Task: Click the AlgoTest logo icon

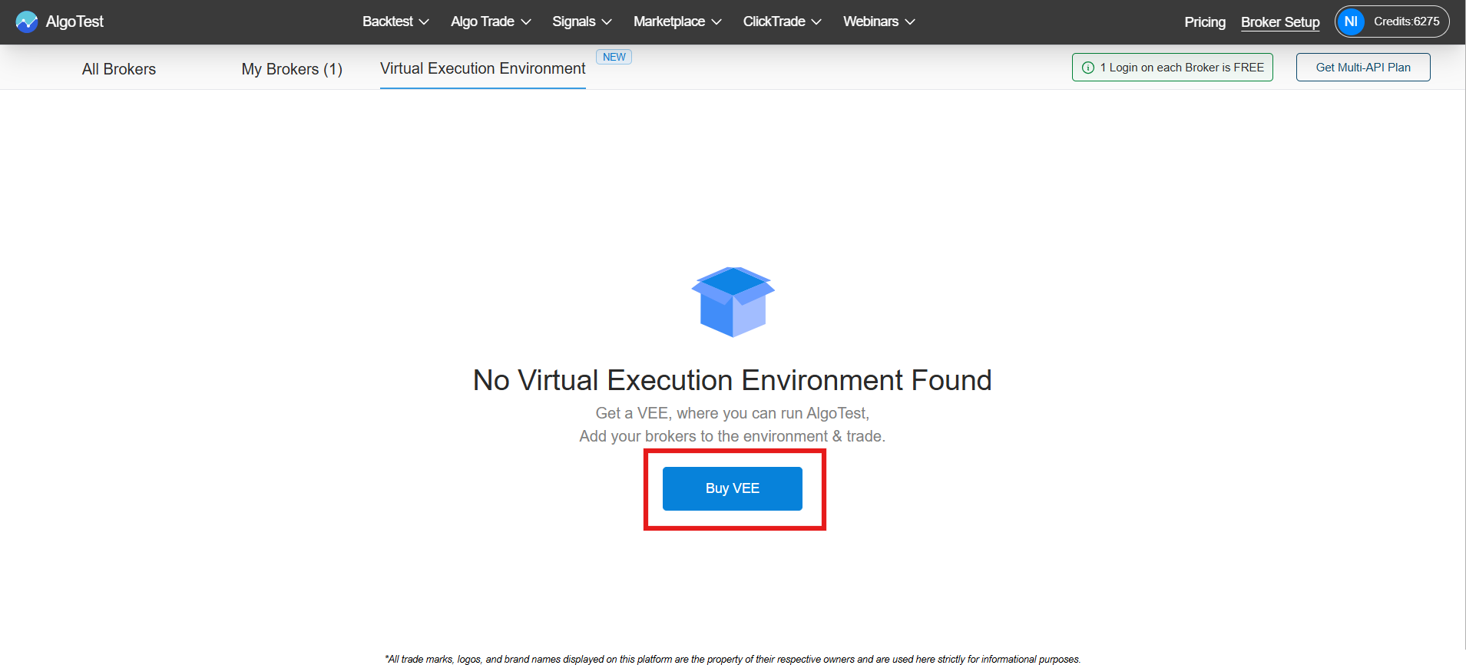Action: point(26,22)
